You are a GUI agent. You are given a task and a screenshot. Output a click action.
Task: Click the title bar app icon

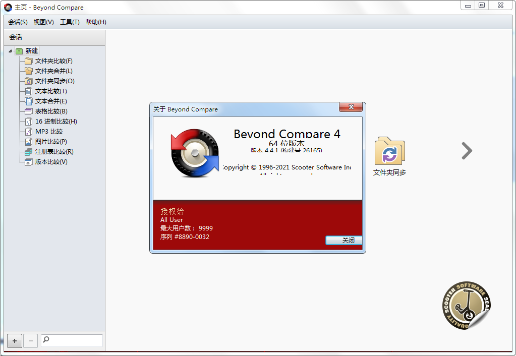pos(8,7)
